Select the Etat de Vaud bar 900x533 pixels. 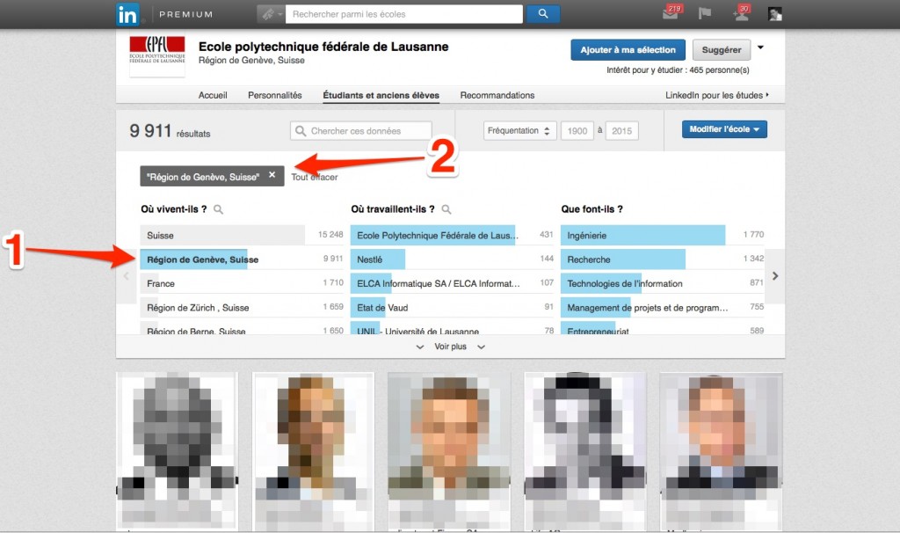point(453,308)
